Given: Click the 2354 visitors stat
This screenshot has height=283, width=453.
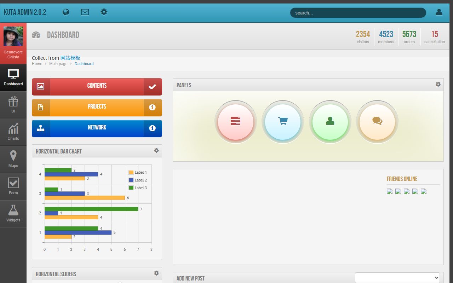Looking at the screenshot, I should pos(363,37).
